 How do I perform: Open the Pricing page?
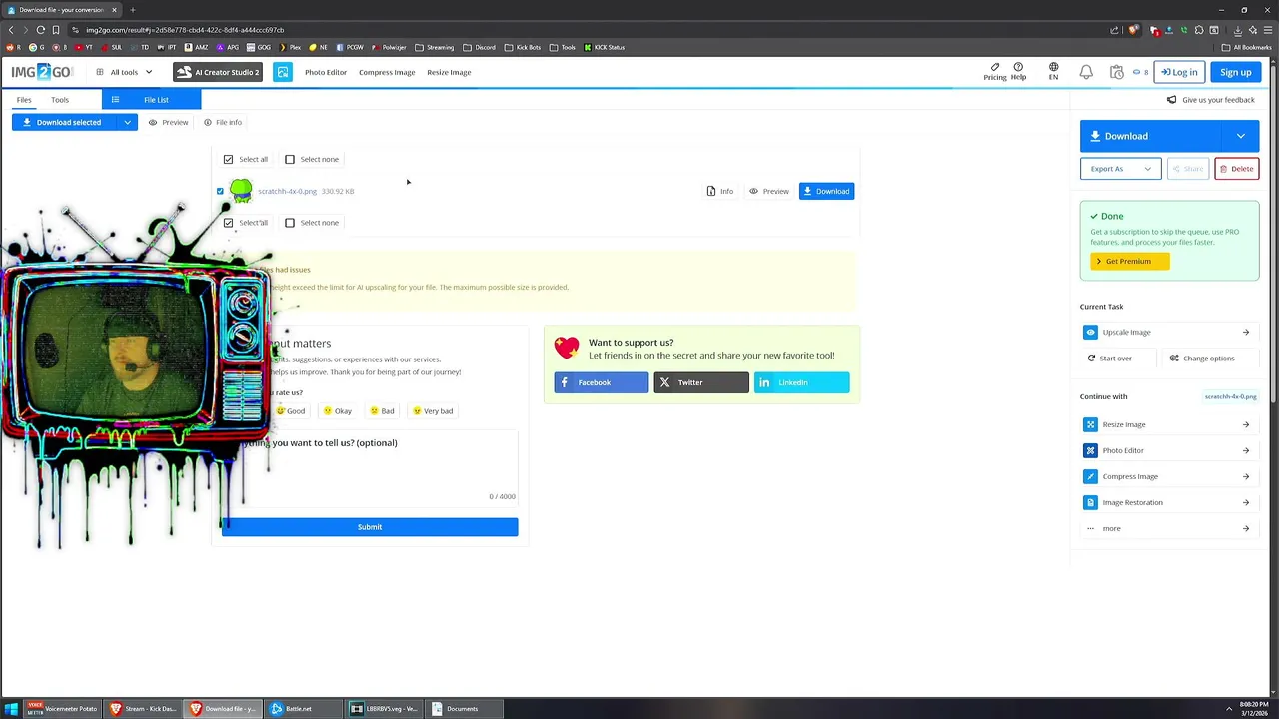(x=995, y=72)
